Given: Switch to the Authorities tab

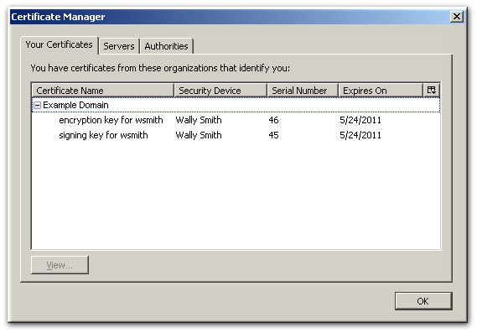Looking at the screenshot, I should pos(166,46).
